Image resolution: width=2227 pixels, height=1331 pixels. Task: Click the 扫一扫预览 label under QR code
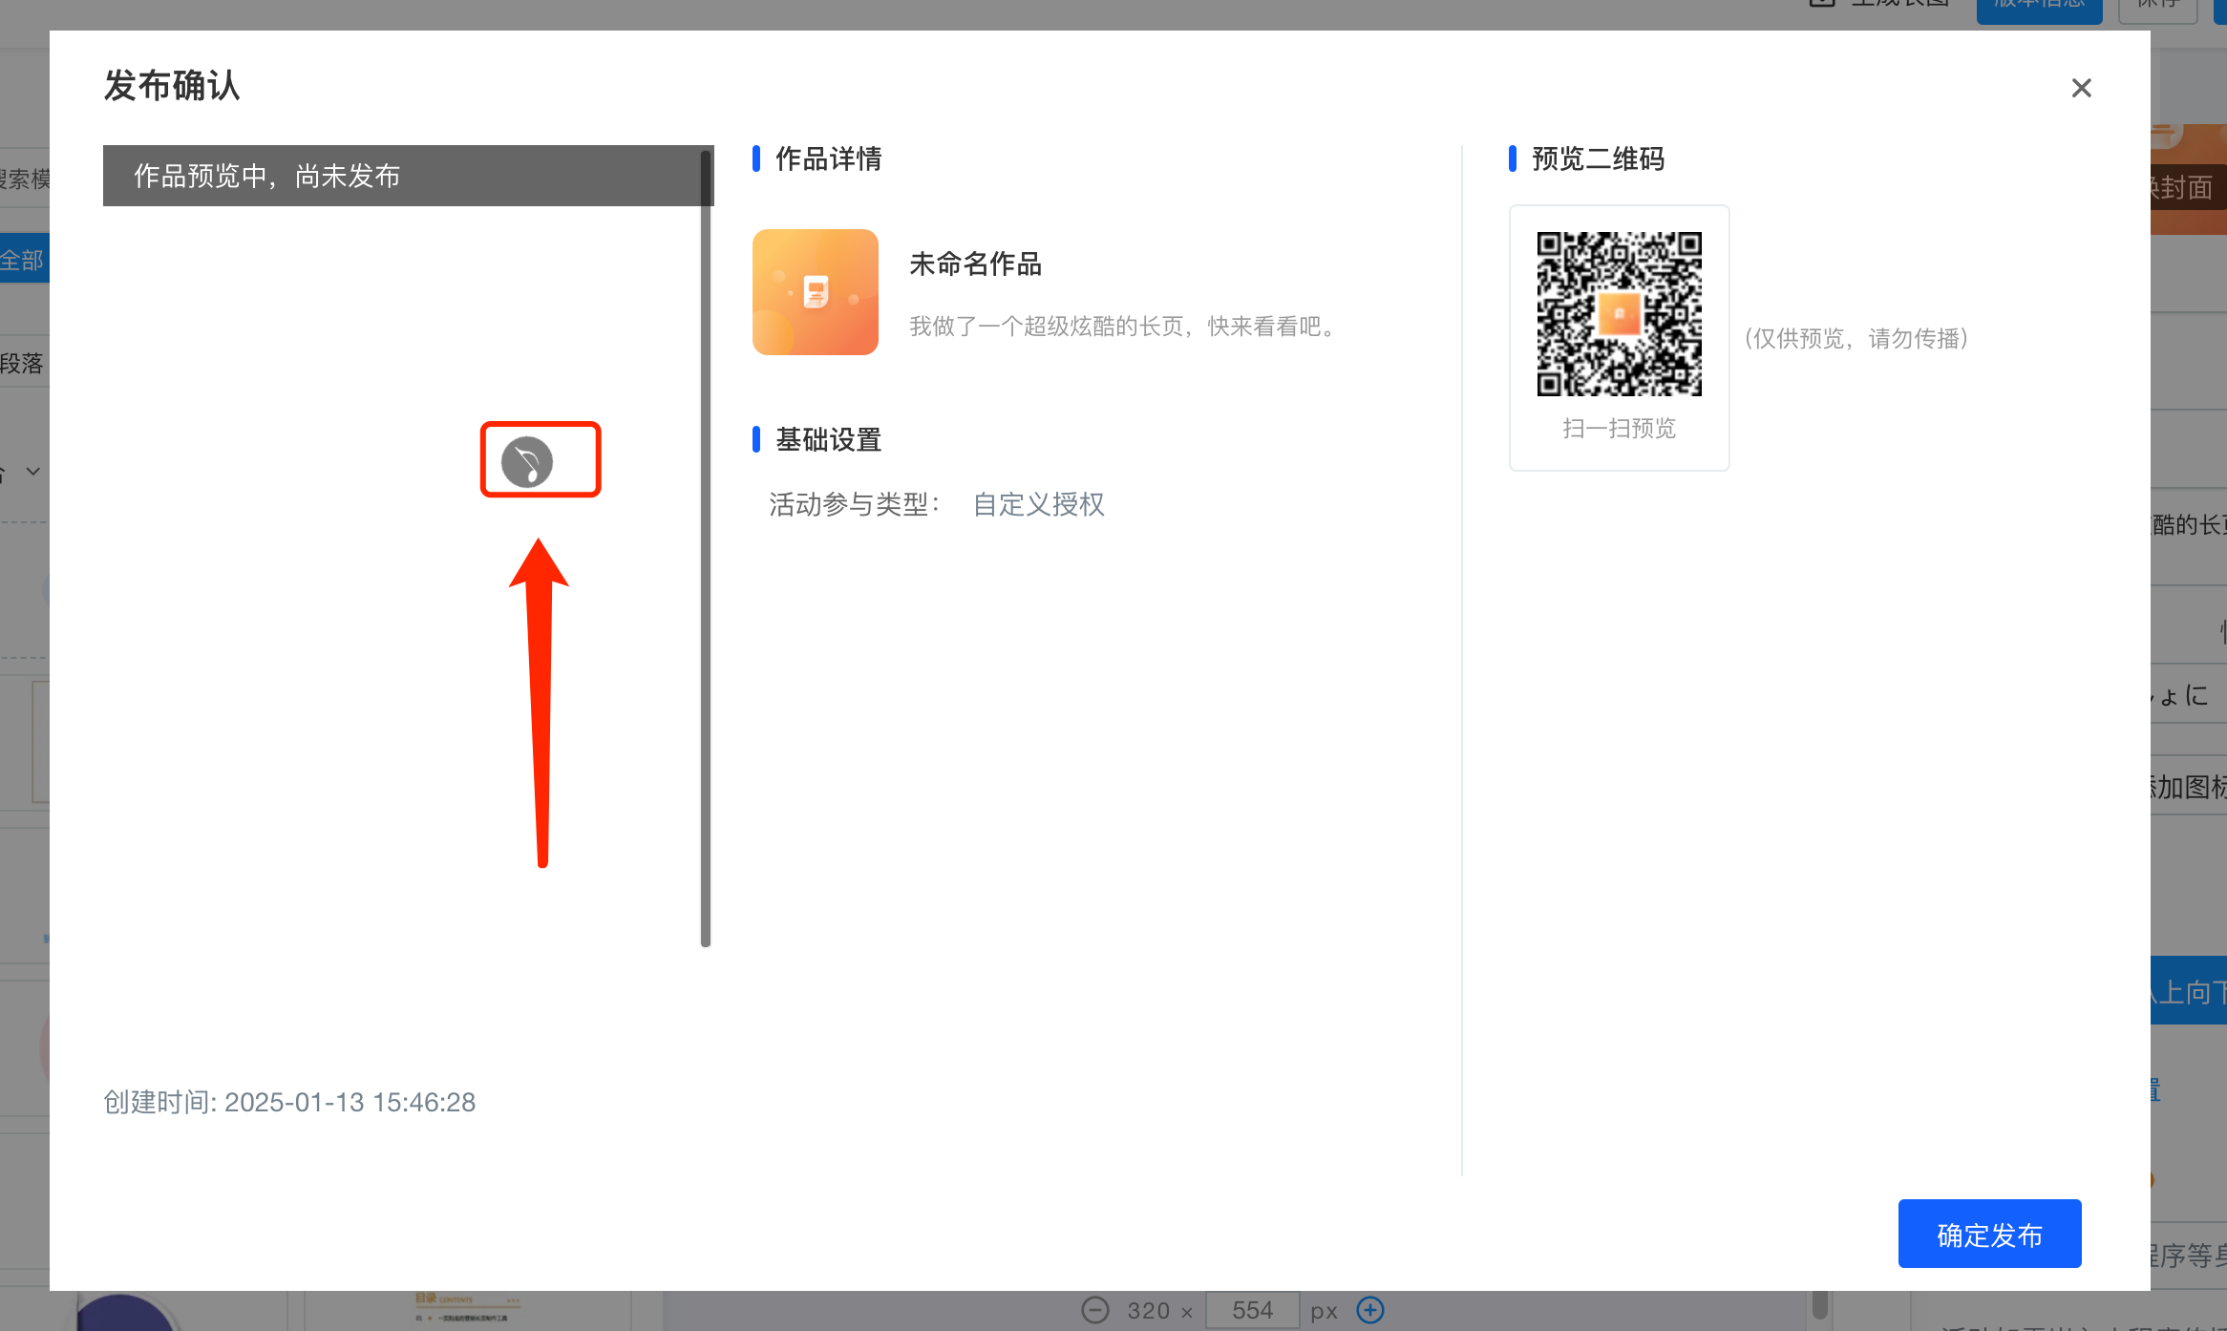[1619, 428]
